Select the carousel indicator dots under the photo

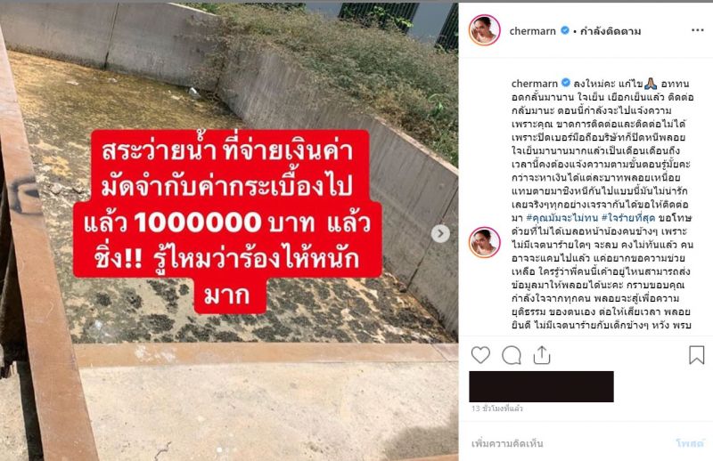click(x=229, y=449)
